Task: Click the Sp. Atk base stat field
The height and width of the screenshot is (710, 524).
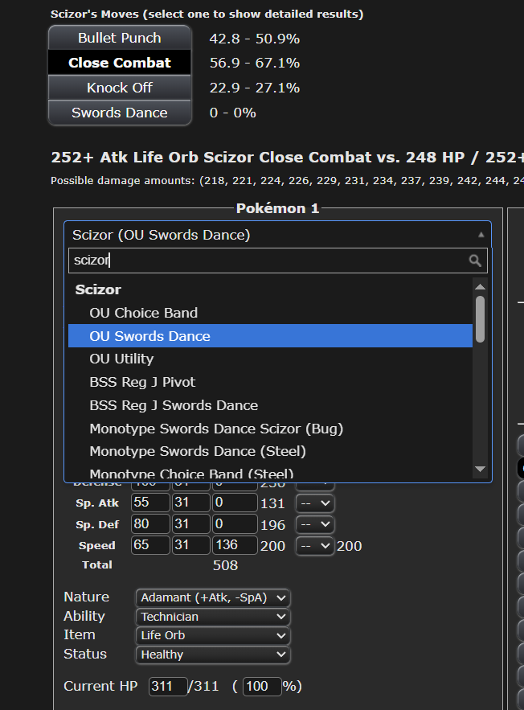Action: pyautogui.click(x=150, y=503)
